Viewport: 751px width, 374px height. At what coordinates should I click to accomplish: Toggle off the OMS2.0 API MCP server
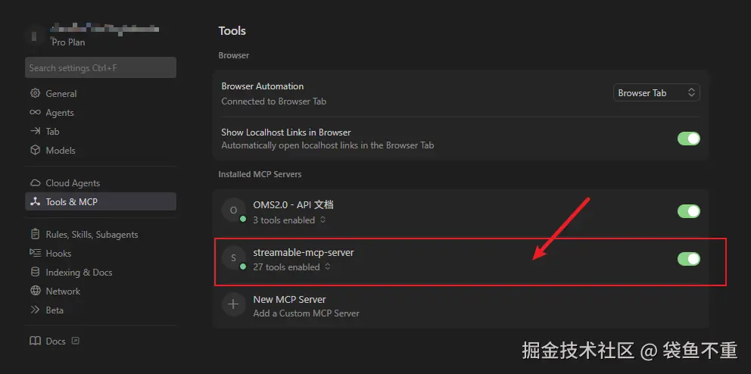tap(688, 211)
